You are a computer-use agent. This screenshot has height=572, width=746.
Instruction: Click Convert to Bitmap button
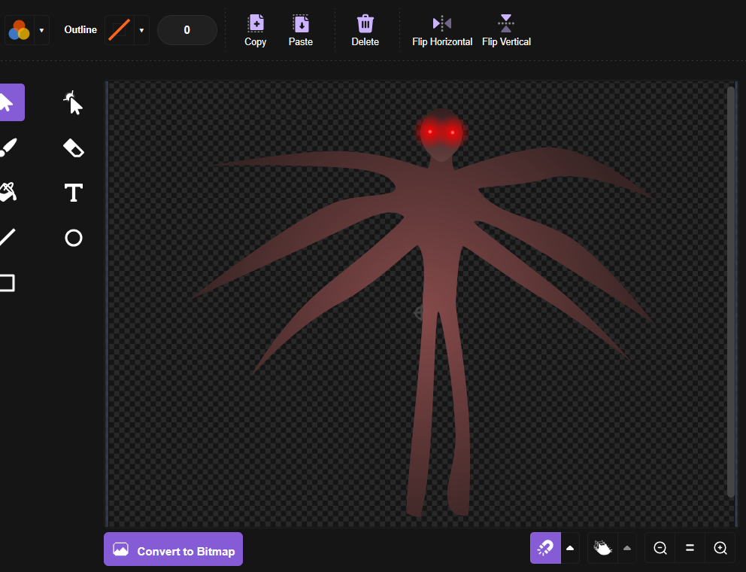tap(173, 549)
